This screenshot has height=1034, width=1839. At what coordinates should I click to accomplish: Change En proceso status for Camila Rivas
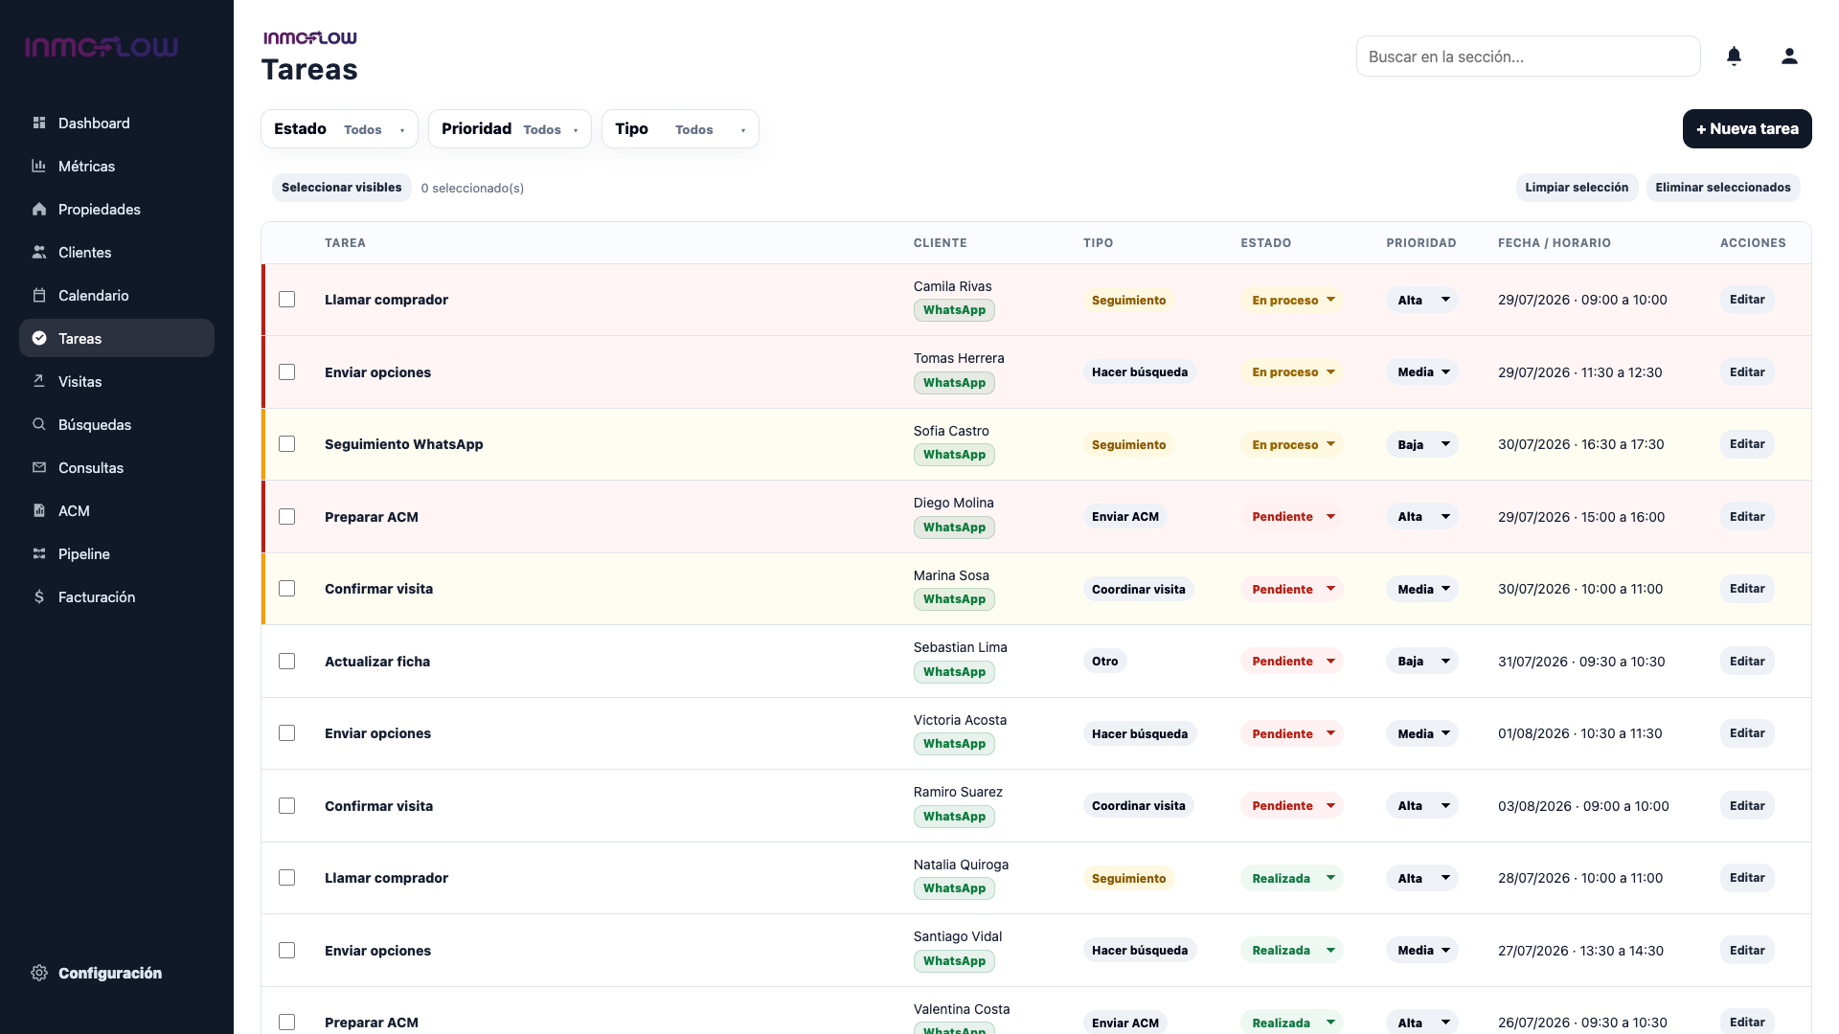1292,300
